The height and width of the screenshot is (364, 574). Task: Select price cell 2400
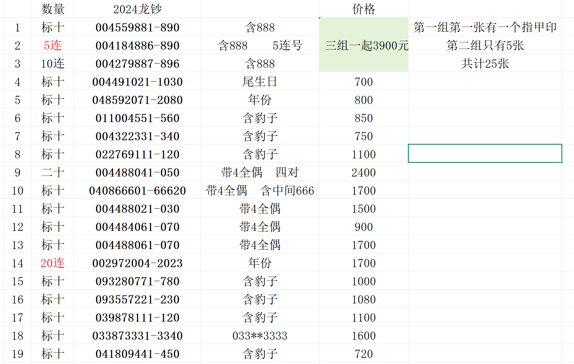[x=364, y=172]
